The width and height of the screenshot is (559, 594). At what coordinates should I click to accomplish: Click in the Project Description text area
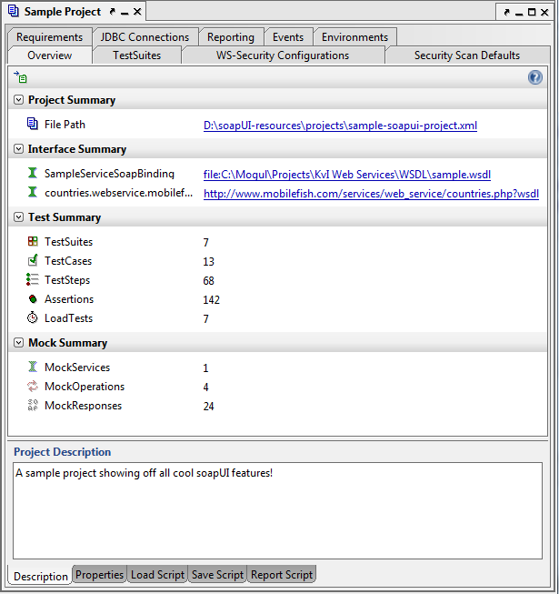277,510
